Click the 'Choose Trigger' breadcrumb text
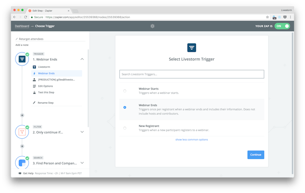305x193 pixels. tap(45, 26)
